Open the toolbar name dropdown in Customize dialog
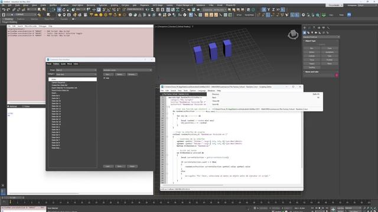The height and width of the screenshot is (212, 378). 128,70
